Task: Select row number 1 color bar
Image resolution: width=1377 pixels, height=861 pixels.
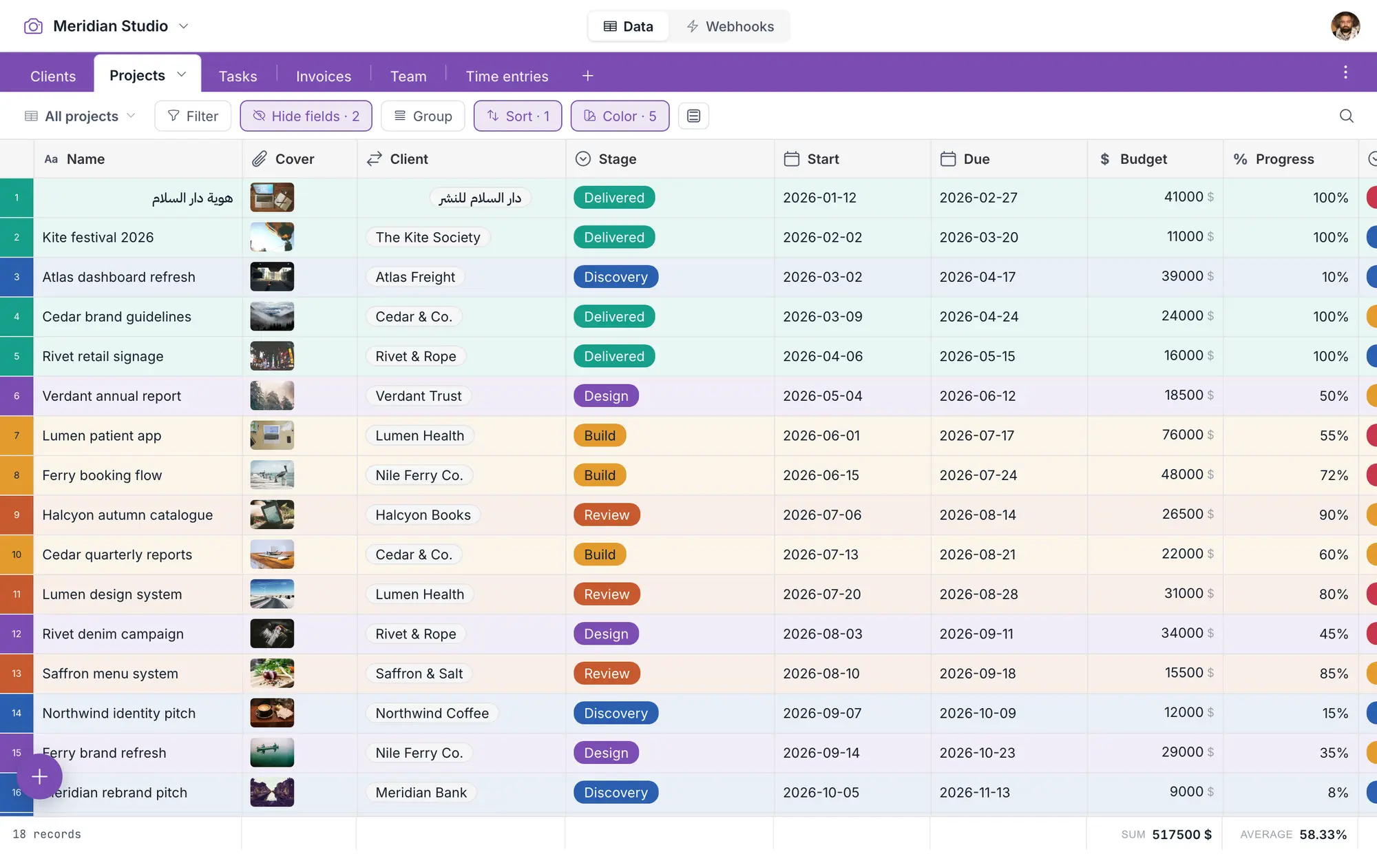Action: point(17,198)
